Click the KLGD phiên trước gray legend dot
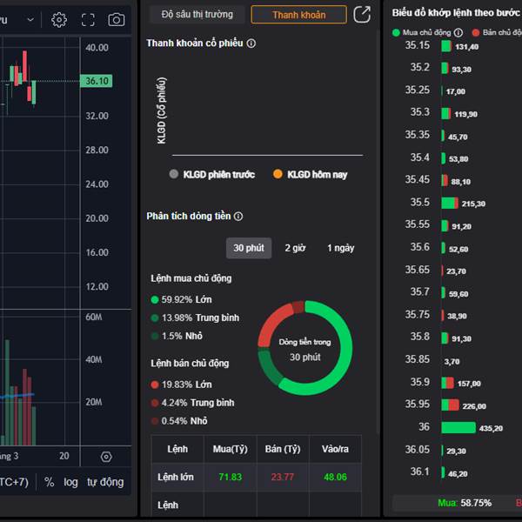Viewport: 522px width, 522px height. pos(175,175)
